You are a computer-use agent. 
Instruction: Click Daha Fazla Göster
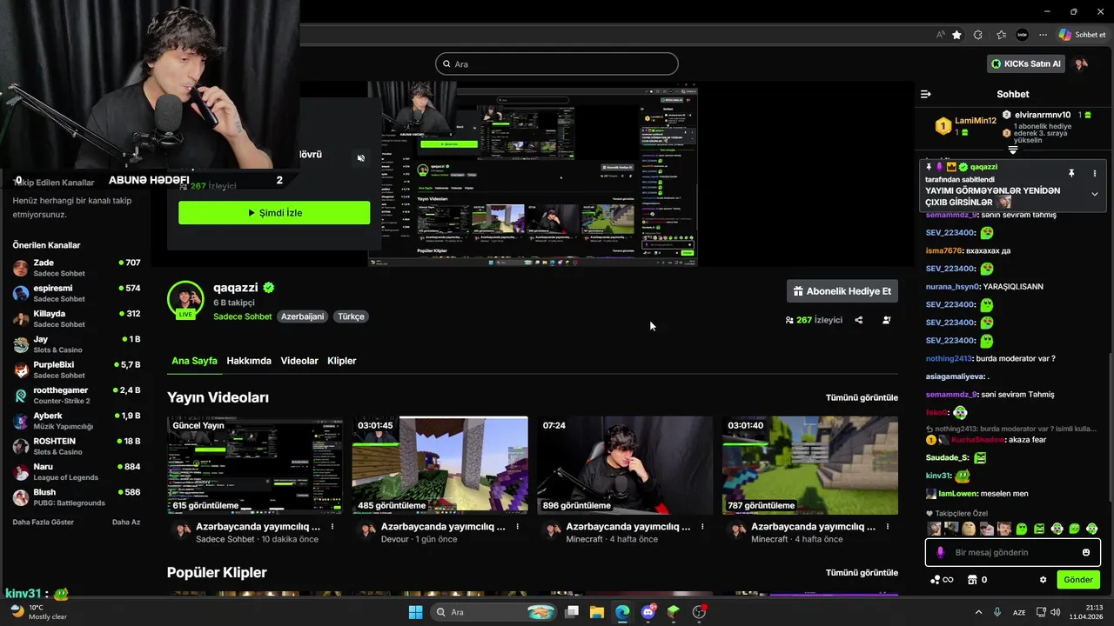coord(44,523)
